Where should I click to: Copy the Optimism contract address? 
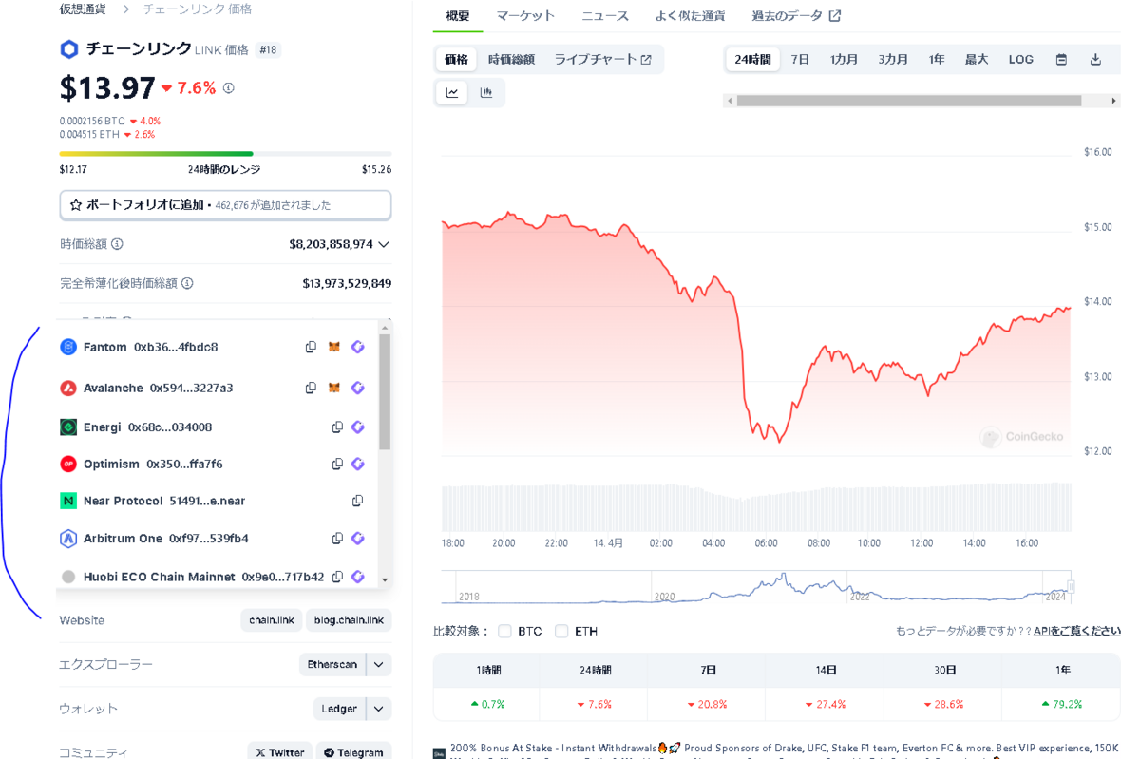click(337, 465)
